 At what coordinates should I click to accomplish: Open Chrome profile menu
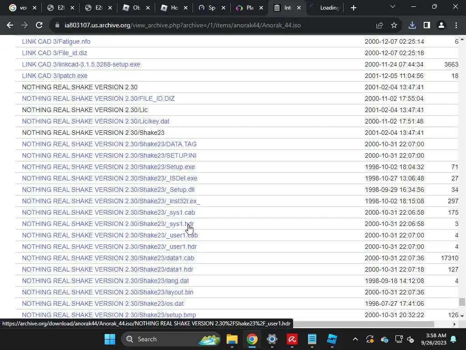(441, 26)
